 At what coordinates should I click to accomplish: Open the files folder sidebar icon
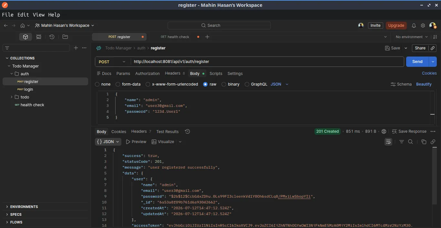tap(65, 37)
